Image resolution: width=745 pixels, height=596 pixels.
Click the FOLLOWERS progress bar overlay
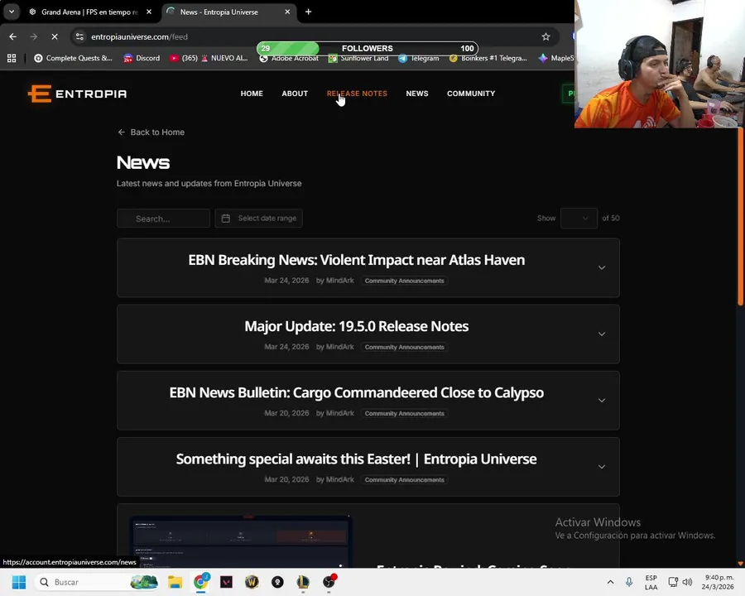point(368,49)
